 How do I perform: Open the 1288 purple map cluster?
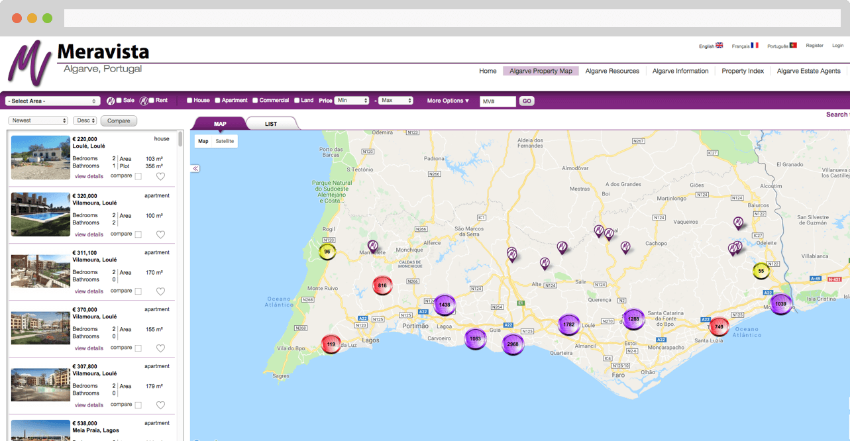tap(633, 319)
